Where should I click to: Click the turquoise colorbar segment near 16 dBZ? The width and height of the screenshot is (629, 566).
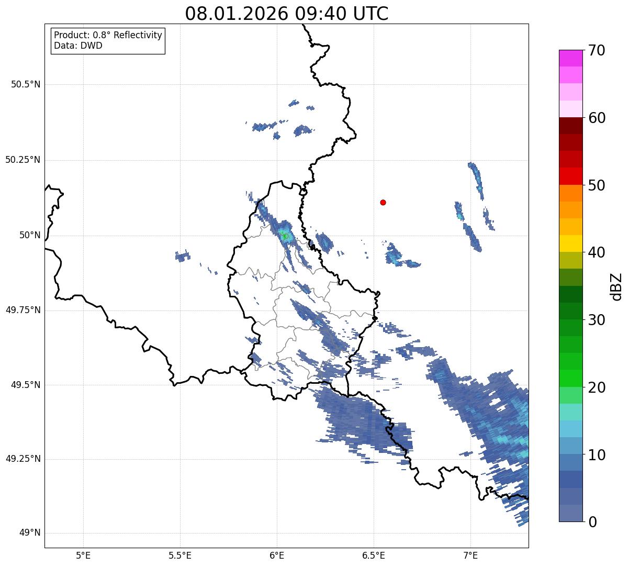click(x=570, y=412)
